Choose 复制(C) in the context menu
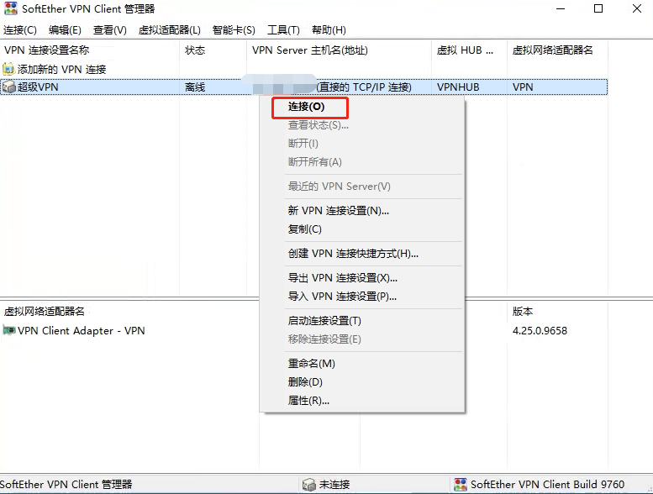The height and width of the screenshot is (494, 653). 362,229
